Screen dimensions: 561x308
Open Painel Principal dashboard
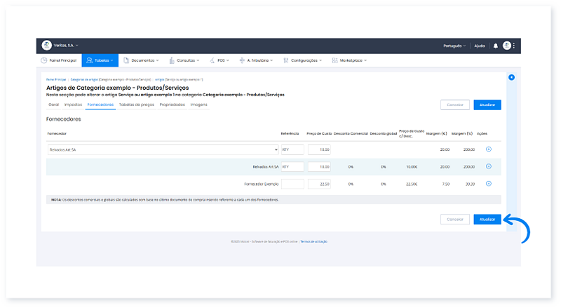pos(59,61)
